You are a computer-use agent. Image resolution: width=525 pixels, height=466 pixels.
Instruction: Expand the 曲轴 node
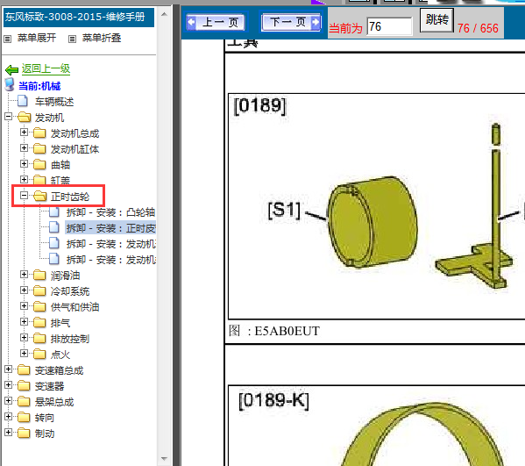[24, 164]
